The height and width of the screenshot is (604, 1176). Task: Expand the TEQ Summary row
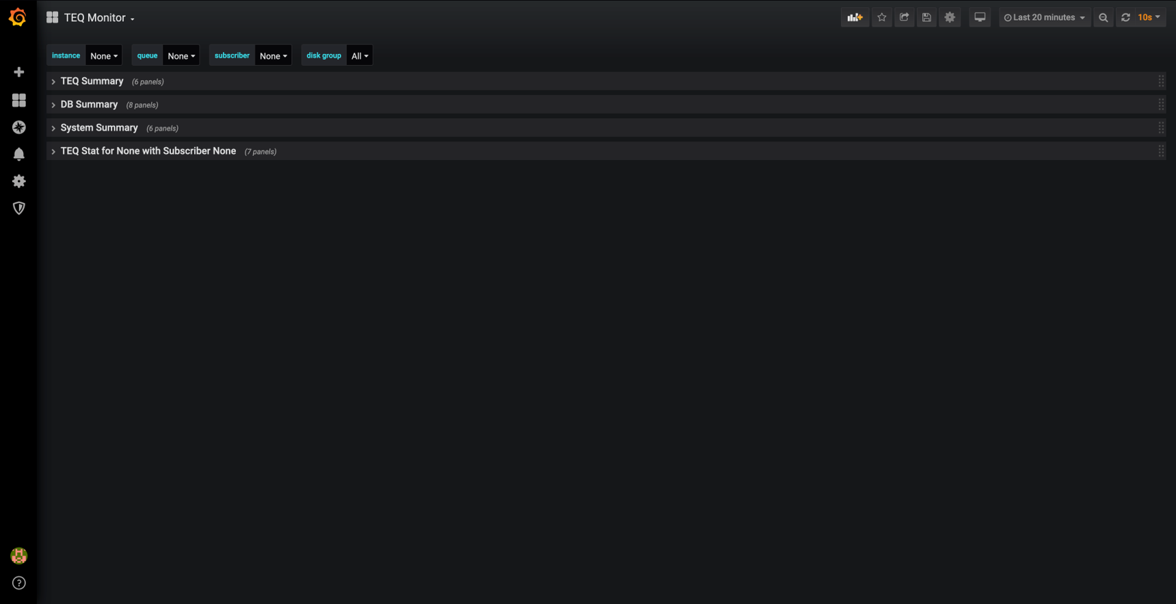(92, 81)
